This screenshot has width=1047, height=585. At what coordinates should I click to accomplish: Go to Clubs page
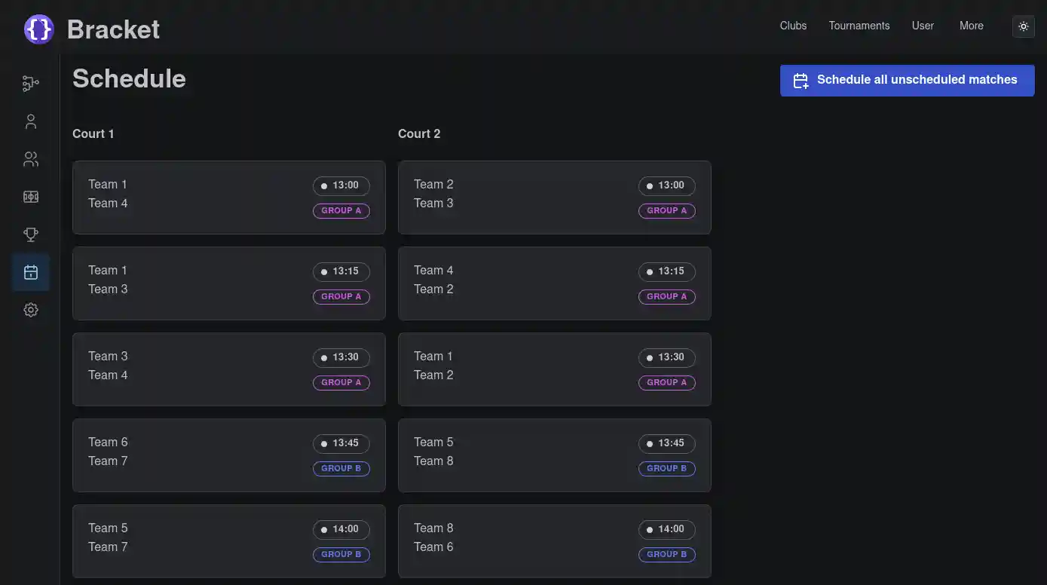tap(793, 26)
